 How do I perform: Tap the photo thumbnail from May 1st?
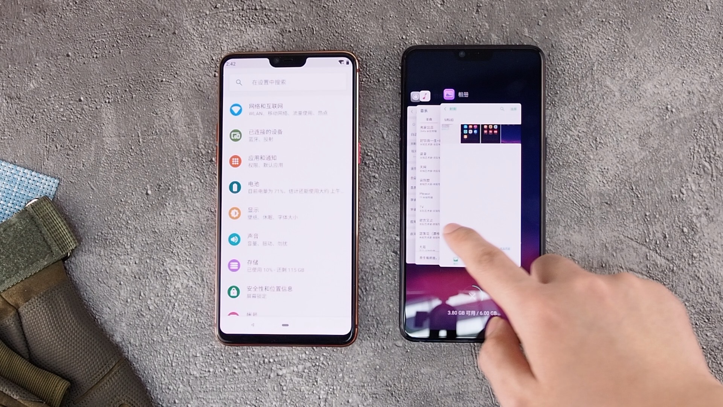point(470,133)
